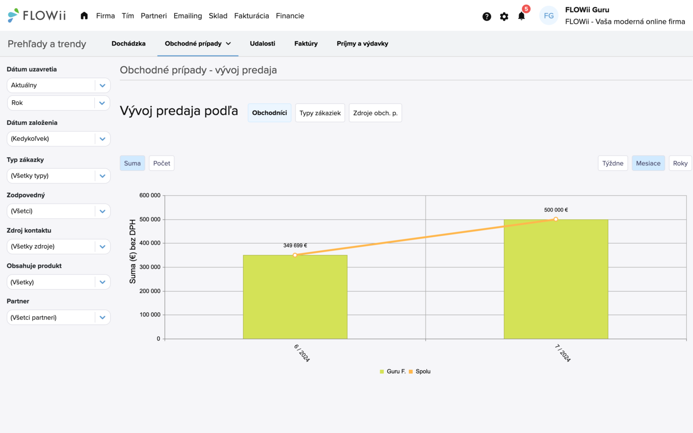Open notifications bell icon
Screen dimensions: 693x433
[522, 17]
